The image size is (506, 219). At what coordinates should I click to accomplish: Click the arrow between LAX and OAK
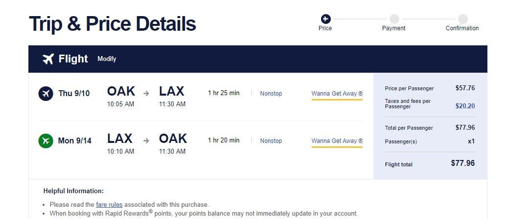146,140
